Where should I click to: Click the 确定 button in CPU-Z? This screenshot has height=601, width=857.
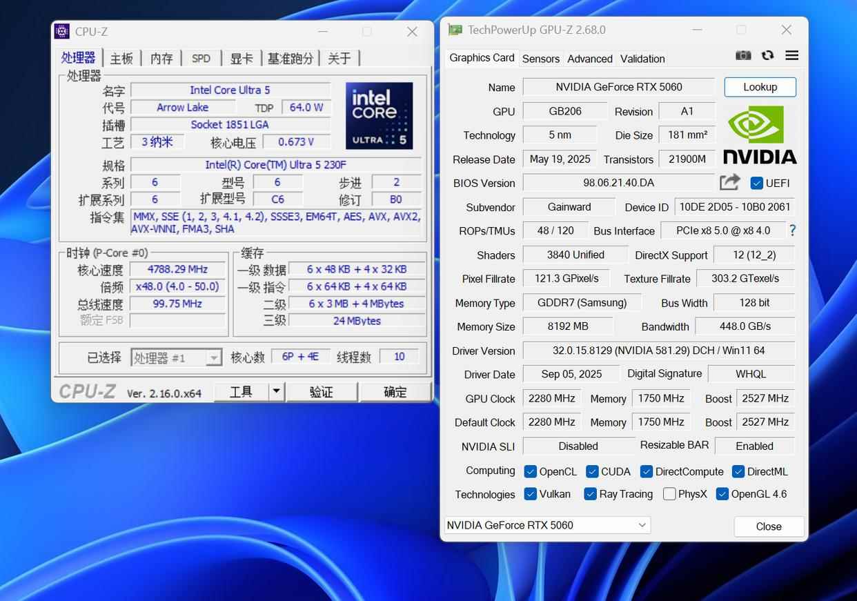(x=395, y=392)
